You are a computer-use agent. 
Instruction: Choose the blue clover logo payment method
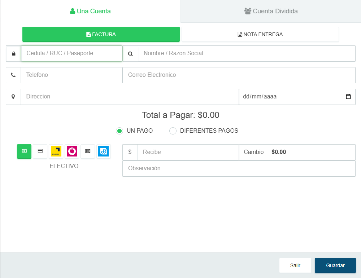pos(104,151)
